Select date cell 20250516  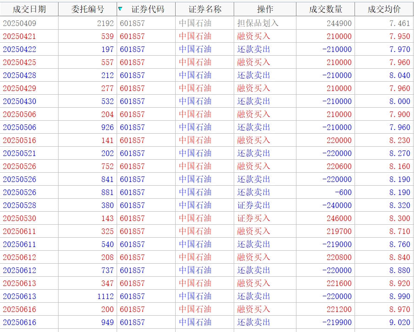[x=20, y=140]
